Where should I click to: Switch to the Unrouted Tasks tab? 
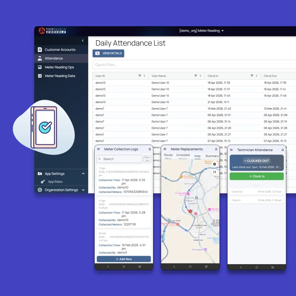pos(183,156)
